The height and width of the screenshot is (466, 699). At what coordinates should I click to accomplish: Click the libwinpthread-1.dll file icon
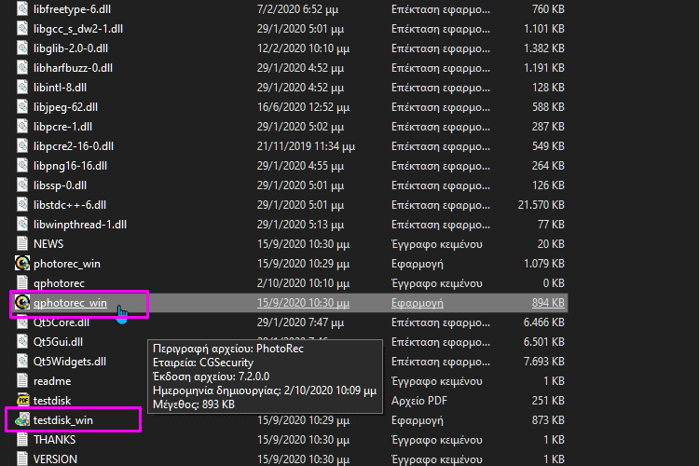21,225
